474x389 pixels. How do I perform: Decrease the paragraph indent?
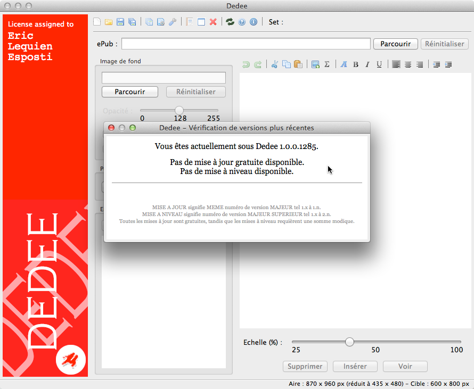pyautogui.click(x=437, y=64)
